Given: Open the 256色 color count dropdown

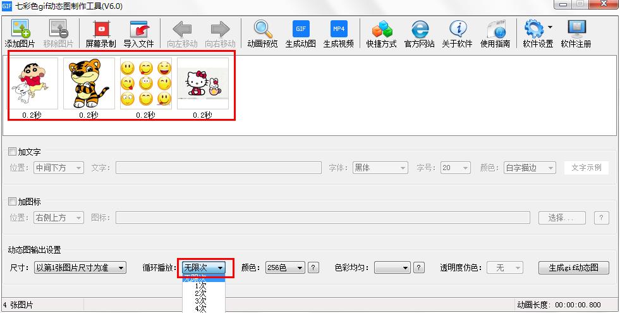Looking at the screenshot, I should (x=285, y=268).
